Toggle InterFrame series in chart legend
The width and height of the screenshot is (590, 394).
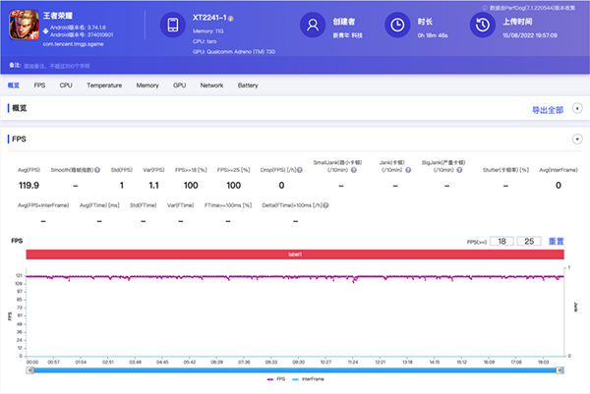click(306, 378)
